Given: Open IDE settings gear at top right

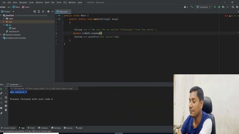Looking at the screenshot, I should [x=237, y=7].
